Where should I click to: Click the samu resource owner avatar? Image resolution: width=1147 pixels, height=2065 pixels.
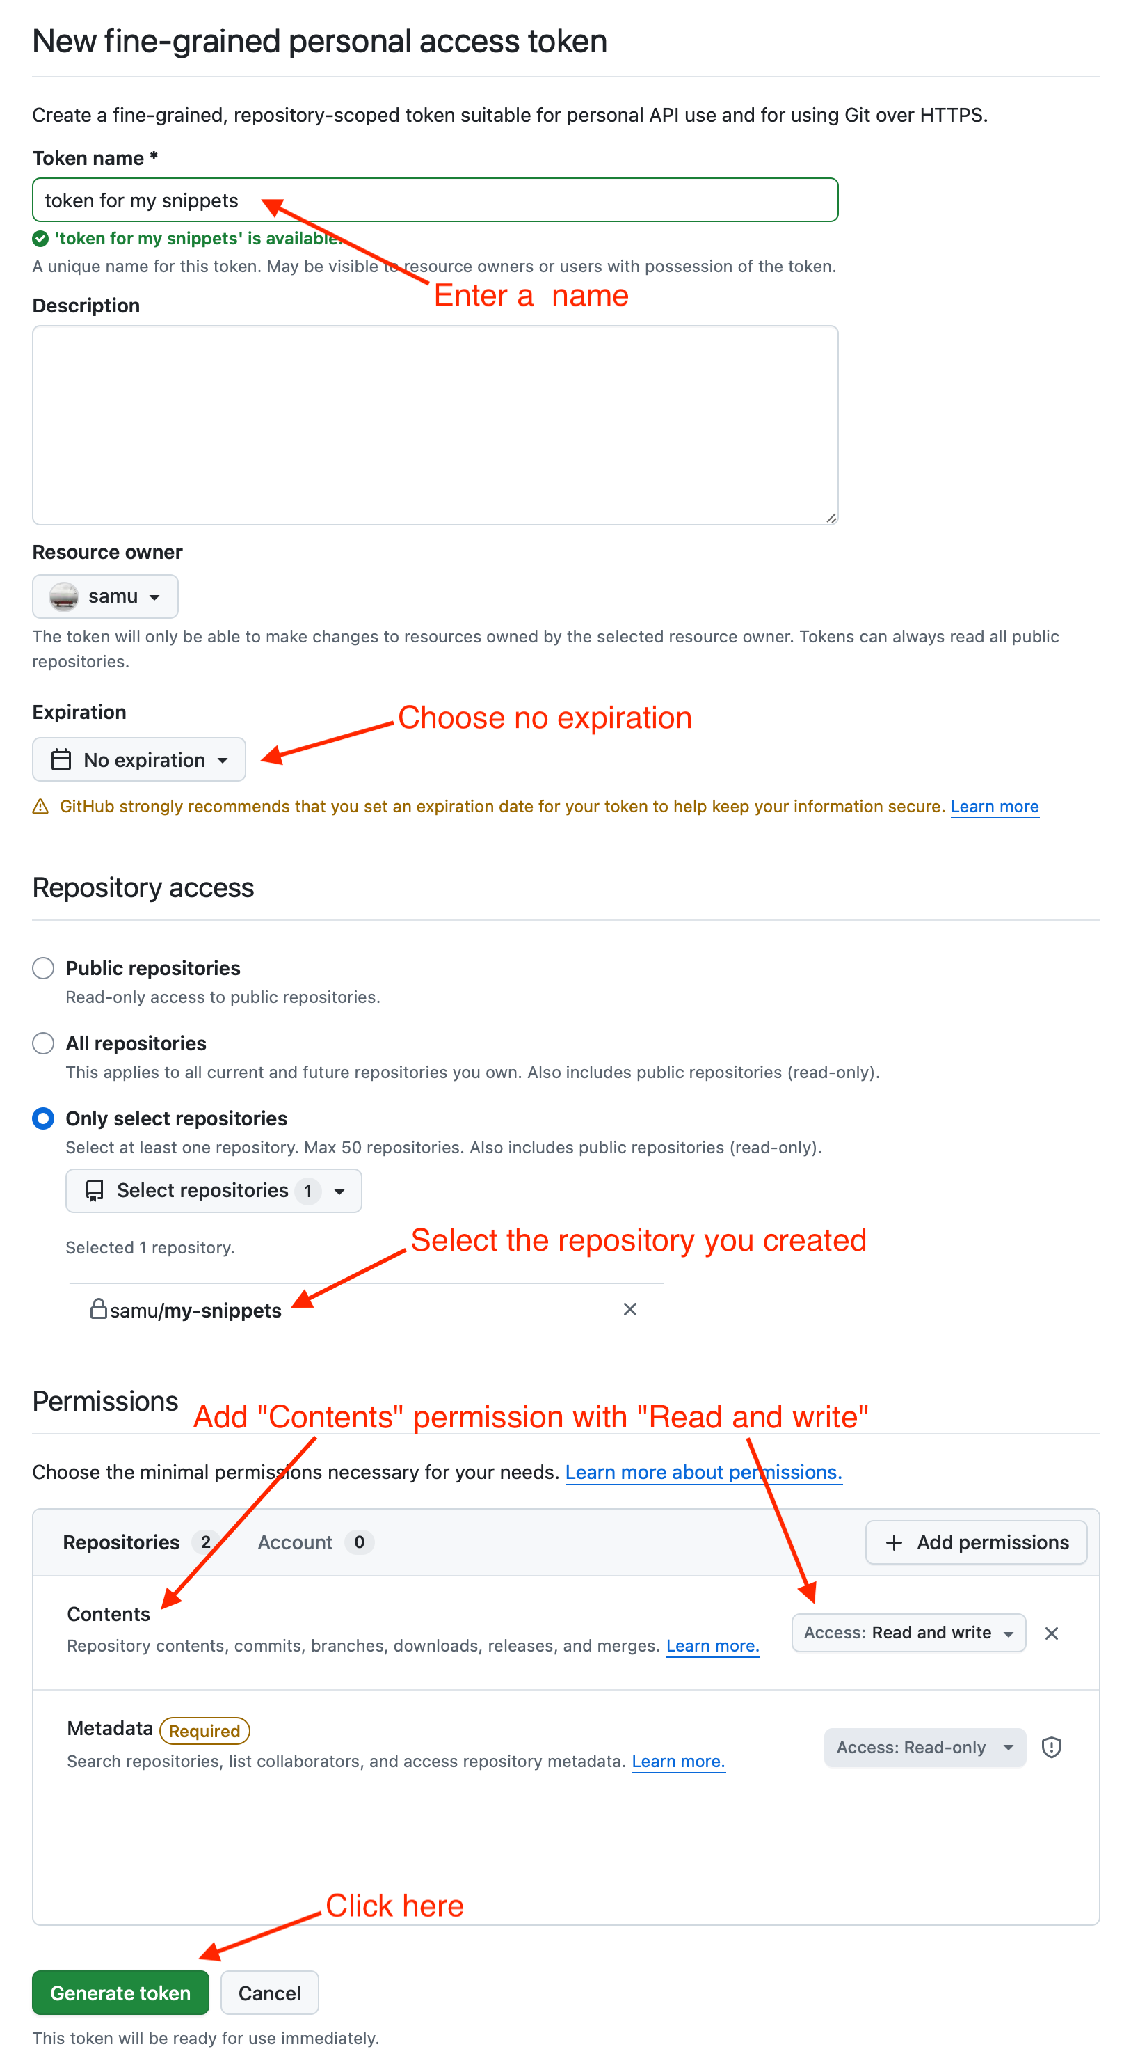pos(64,596)
